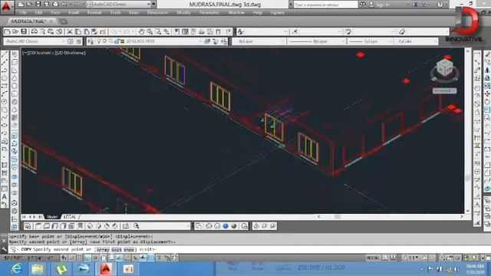Open the Modify menu
The image size is (491, 276).
point(183,12)
